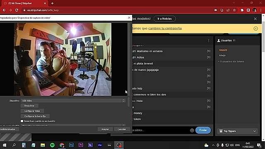Open the extensions puzzle icon

[242, 10]
